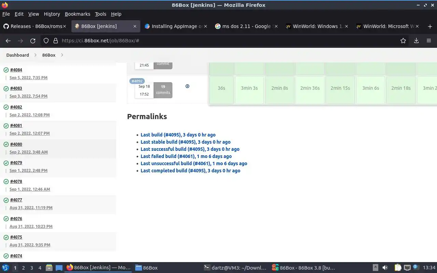Switch to the 86Box 3.8 taskbar window
Viewport: 437px width, 273px height.
304,268
